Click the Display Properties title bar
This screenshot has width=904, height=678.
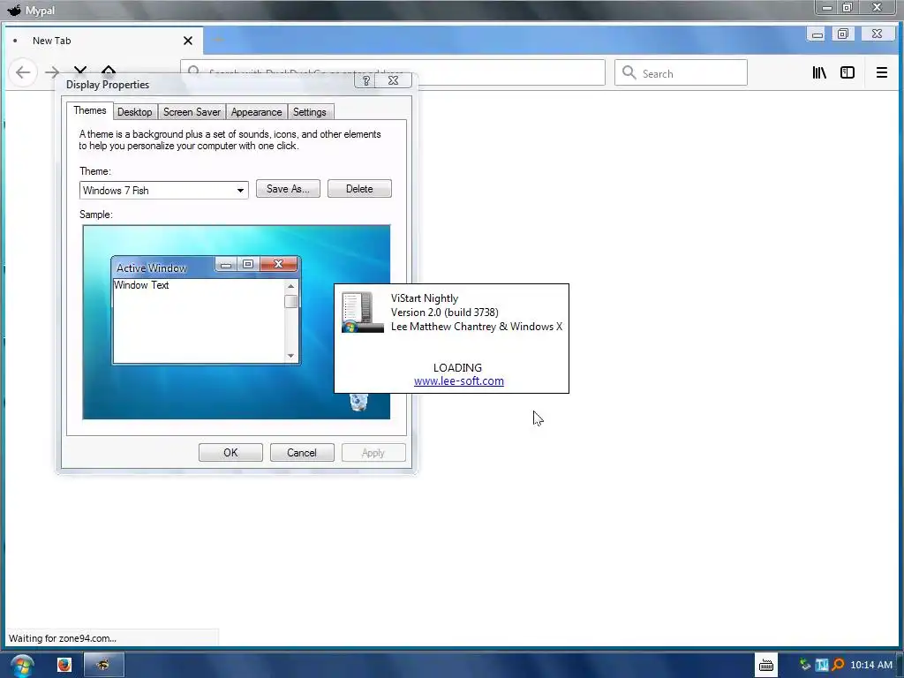click(x=207, y=84)
